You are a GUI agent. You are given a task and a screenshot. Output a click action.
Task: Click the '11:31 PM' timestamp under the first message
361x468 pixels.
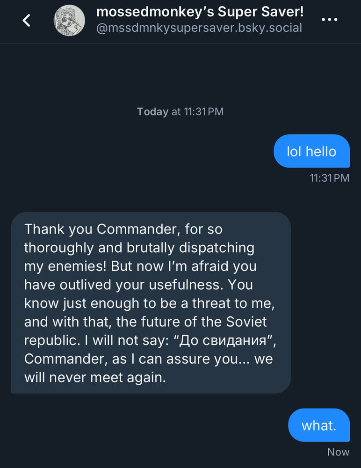(330, 178)
